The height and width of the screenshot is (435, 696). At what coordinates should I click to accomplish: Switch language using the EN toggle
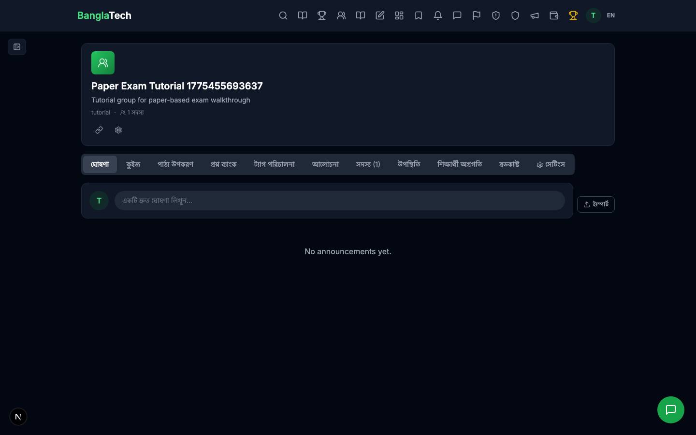(610, 15)
